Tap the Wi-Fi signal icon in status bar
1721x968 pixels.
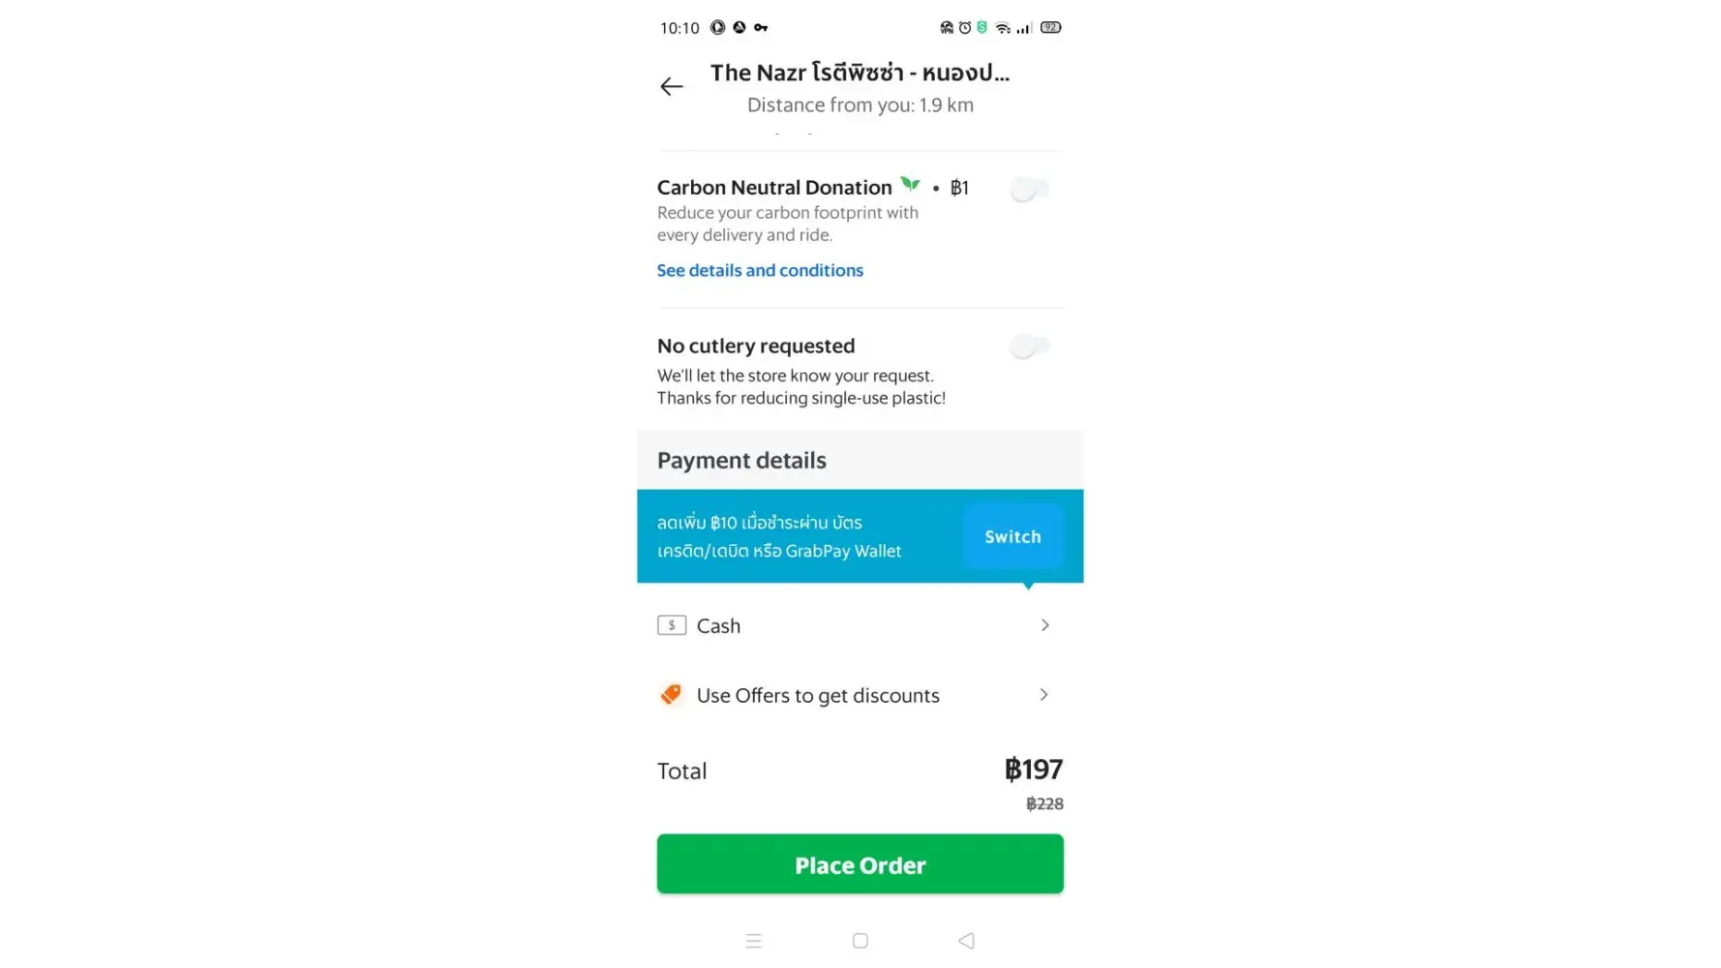point(1003,27)
